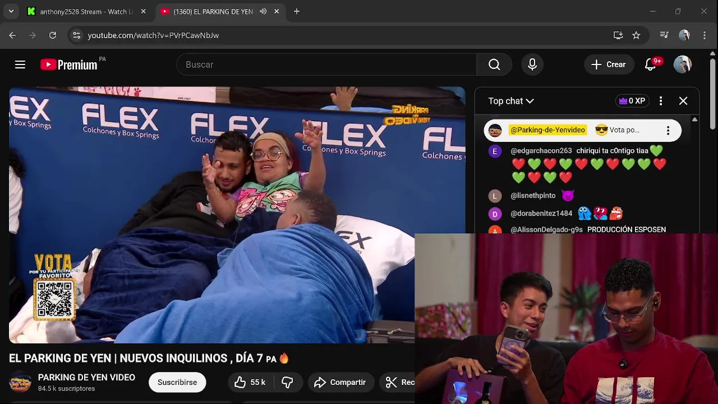Open the Chrome profile avatar
The width and height of the screenshot is (718, 404).
click(x=684, y=35)
